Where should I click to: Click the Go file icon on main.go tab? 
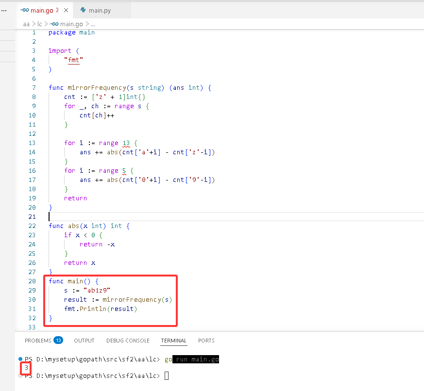click(24, 10)
